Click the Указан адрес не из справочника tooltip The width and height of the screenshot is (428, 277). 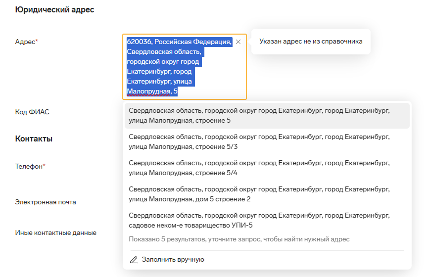(x=311, y=42)
